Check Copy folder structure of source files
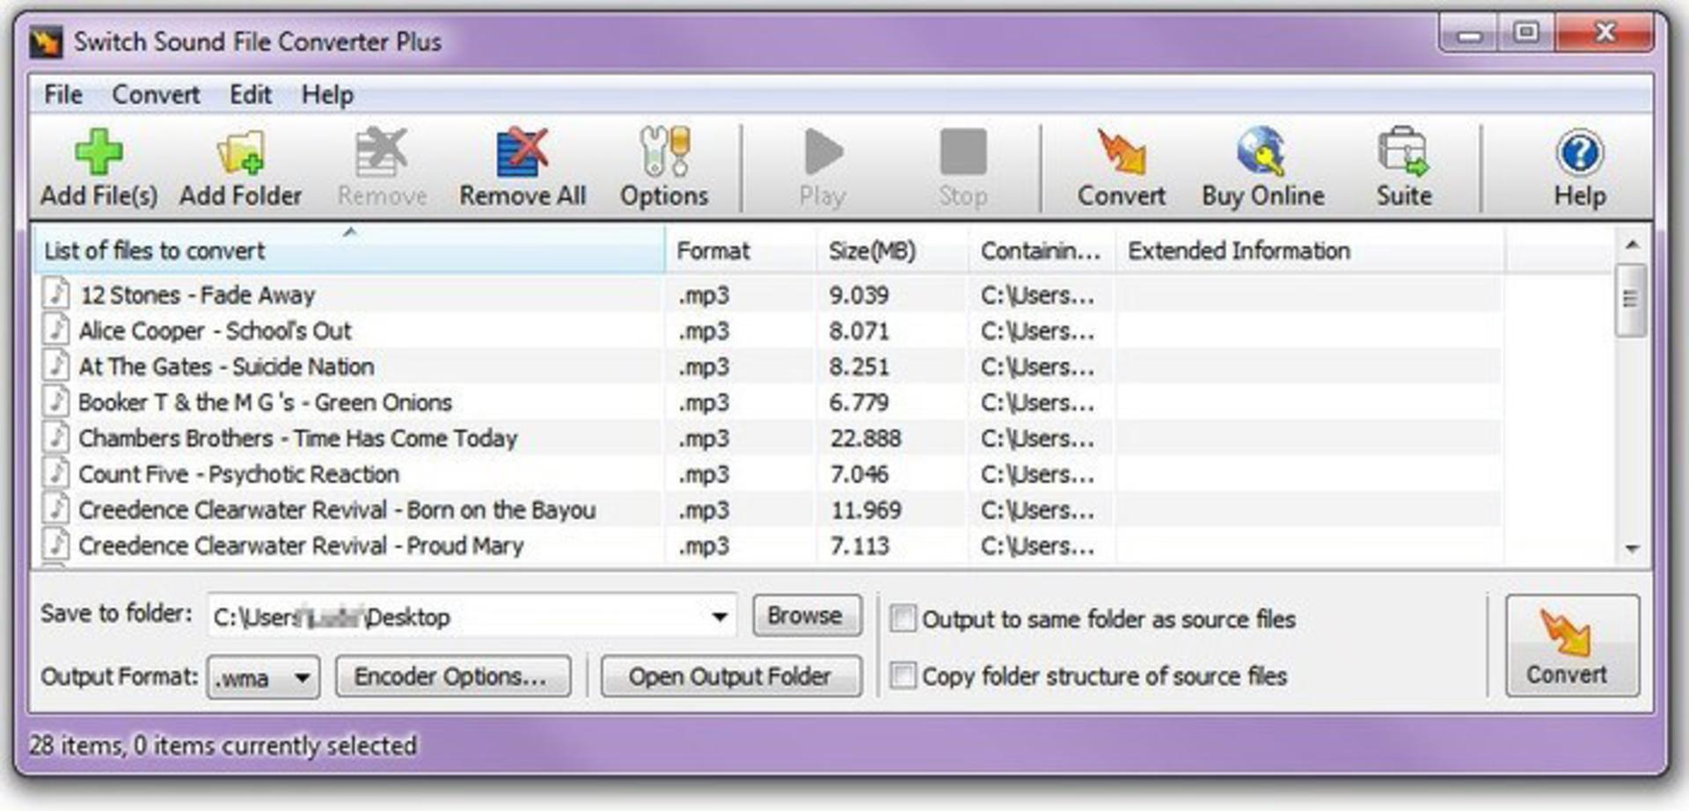 point(903,676)
